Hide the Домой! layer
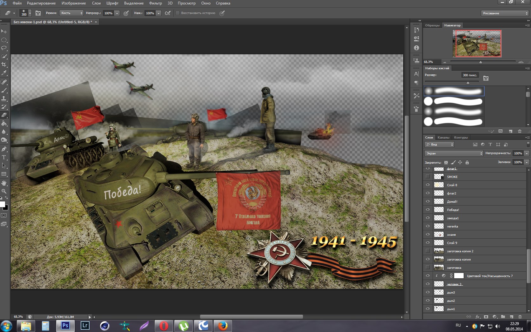The height and width of the screenshot is (332, 531). click(428, 201)
